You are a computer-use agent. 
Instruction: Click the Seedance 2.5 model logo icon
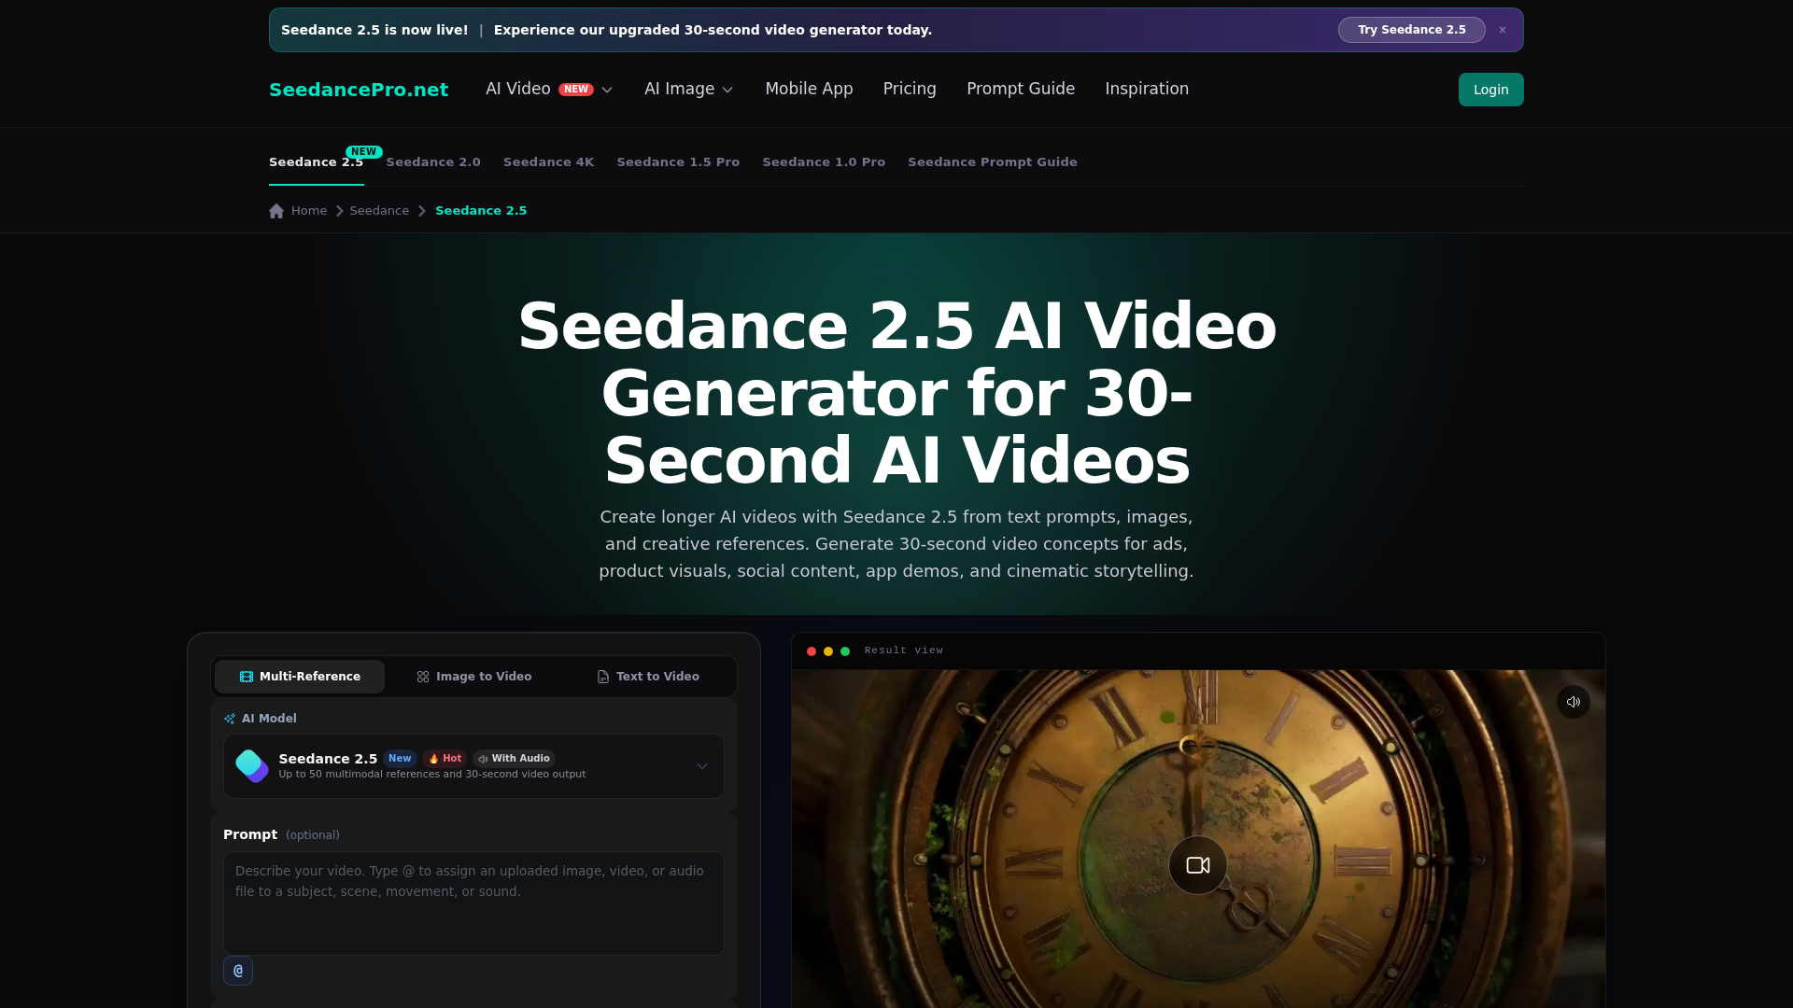(x=252, y=766)
